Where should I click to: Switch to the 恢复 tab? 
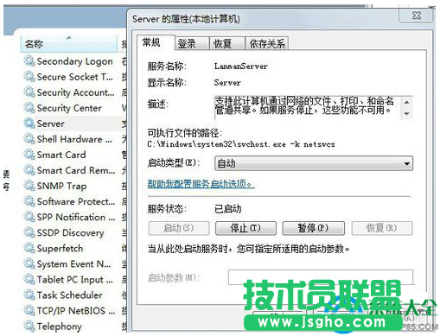click(227, 44)
